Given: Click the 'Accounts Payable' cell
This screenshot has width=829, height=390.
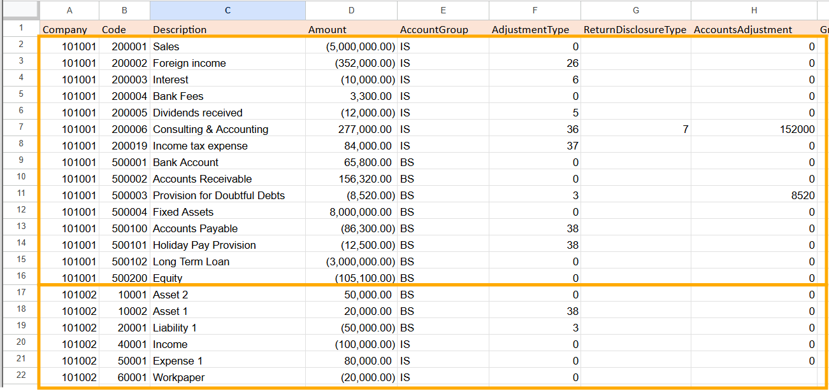Looking at the screenshot, I should pyautogui.click(x=228, y=228).
